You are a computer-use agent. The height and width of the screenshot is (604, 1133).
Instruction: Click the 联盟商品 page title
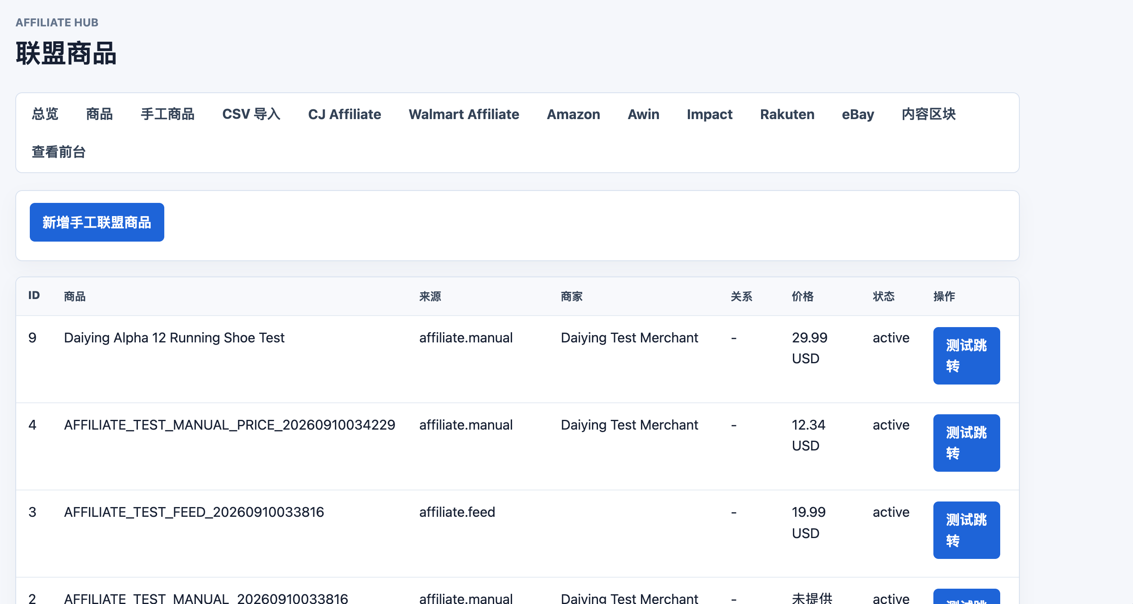point(66,53)
